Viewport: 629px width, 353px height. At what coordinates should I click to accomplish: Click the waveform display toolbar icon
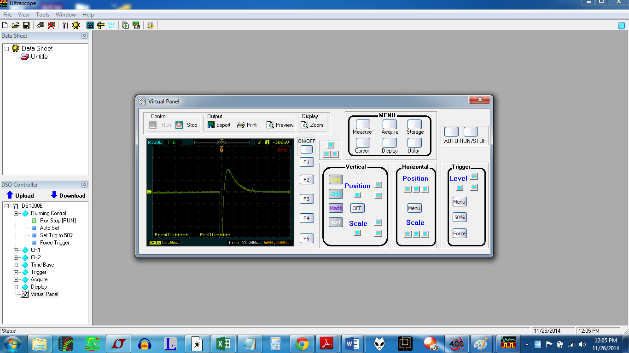[x=90, y=25]
